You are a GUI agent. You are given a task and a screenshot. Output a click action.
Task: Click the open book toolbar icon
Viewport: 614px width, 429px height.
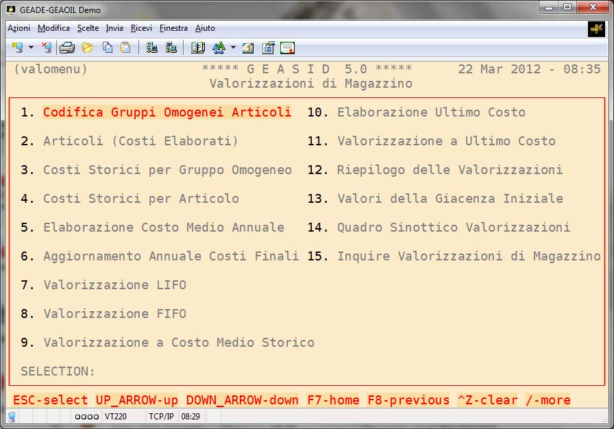pyautogui.click(x=198, y=47)
